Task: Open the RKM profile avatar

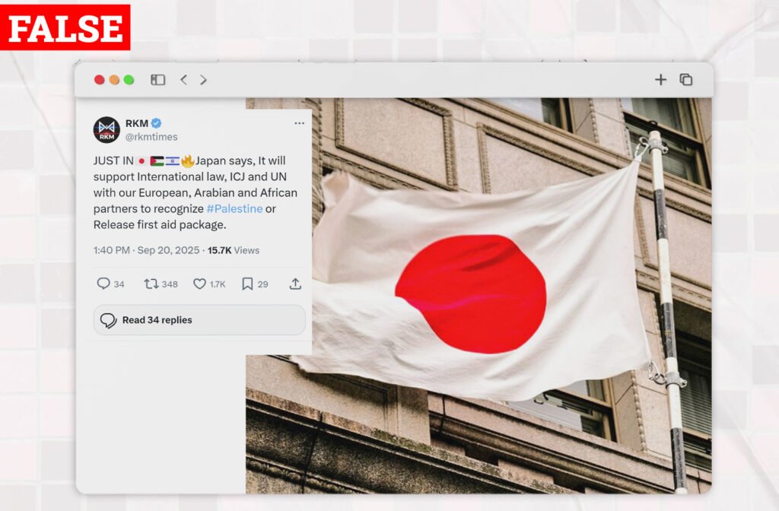Action: 107,129
